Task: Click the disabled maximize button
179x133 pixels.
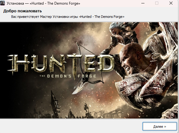Action: click(x=157, y=3)
